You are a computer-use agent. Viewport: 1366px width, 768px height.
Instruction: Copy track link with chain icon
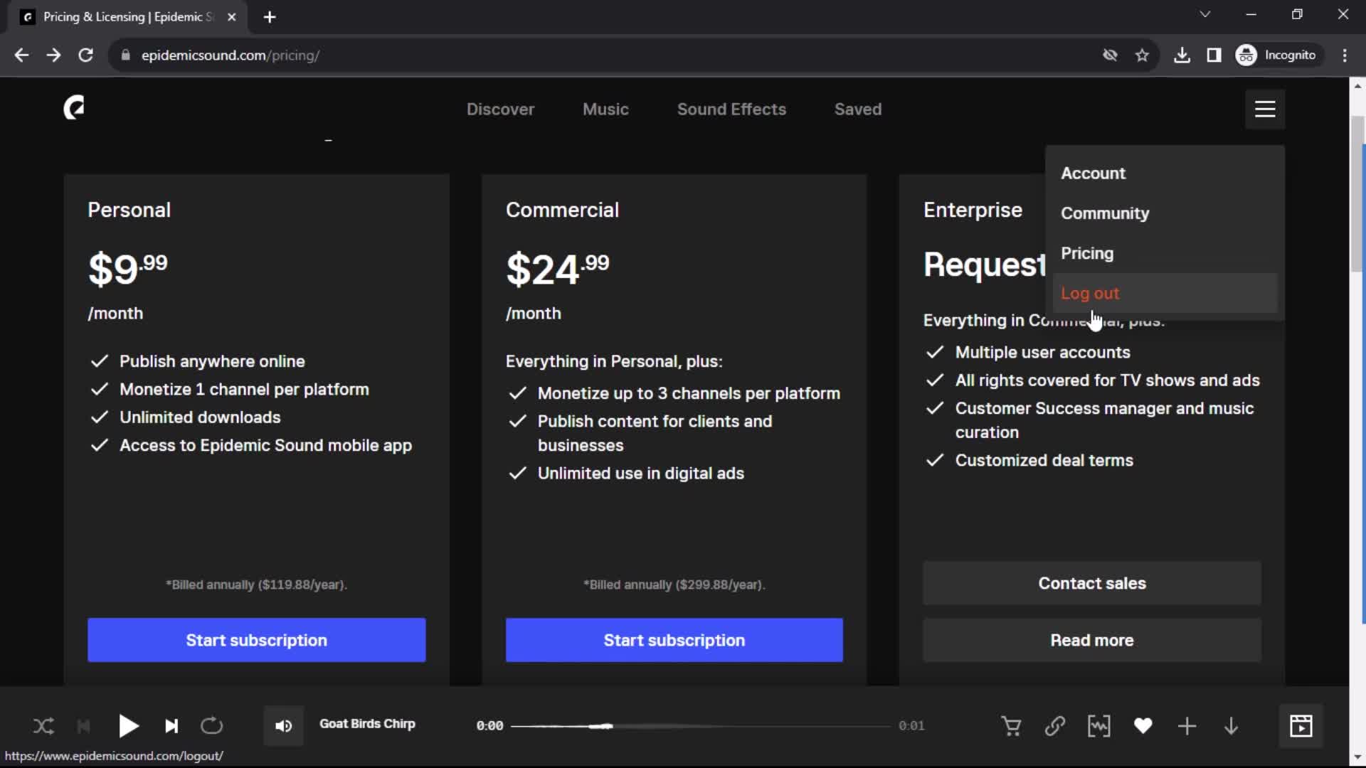pyautogui.click(x=1055, y=726)
